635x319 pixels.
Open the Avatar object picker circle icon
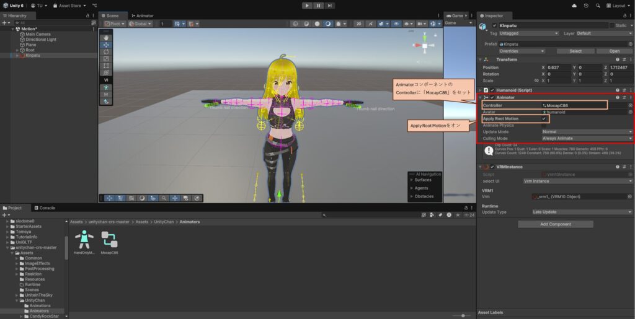point(630,112)
